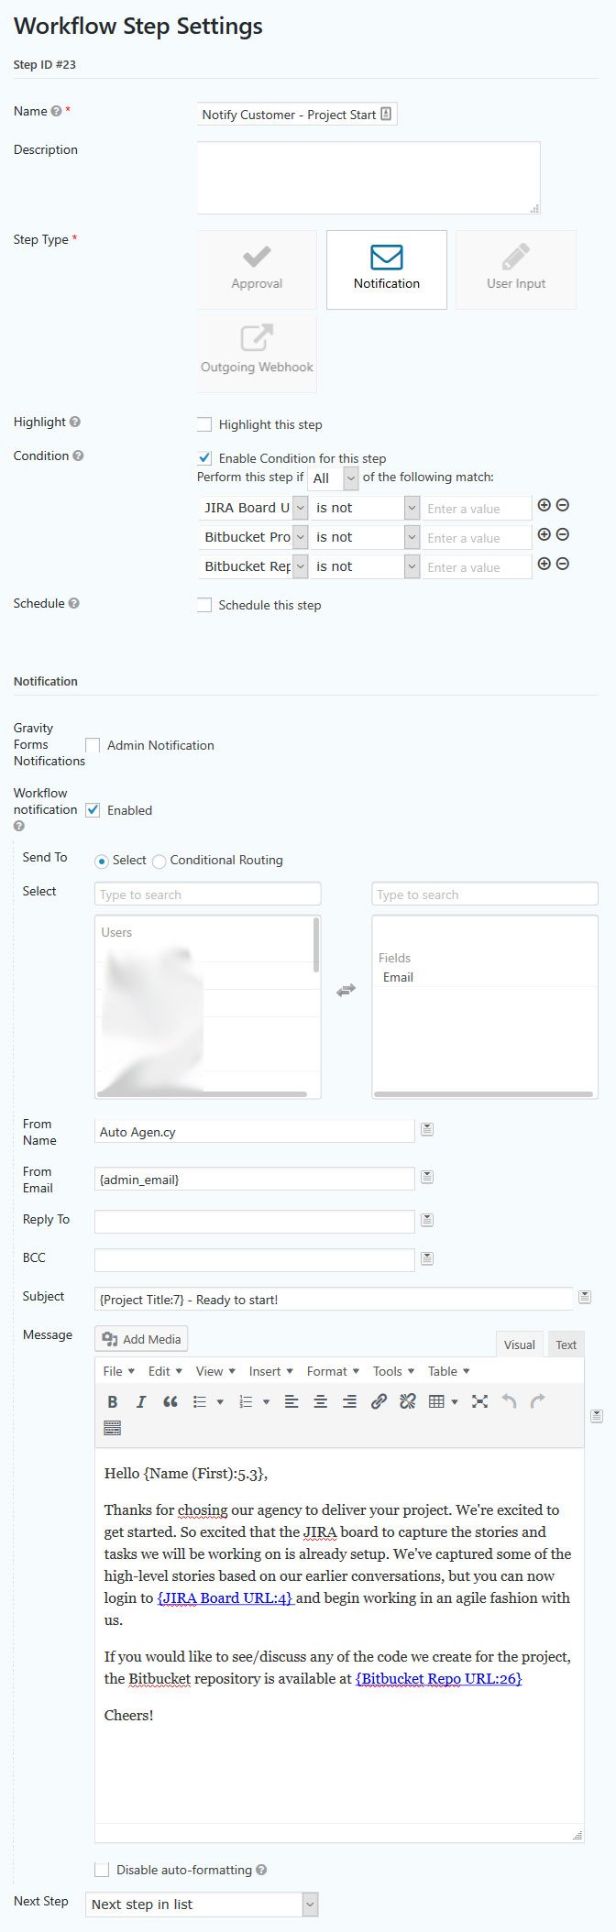Add another condition row with plus icon on JIRA Board row
The width and height of the screenshot is (616, 1932).
click(x=544, y=506)
